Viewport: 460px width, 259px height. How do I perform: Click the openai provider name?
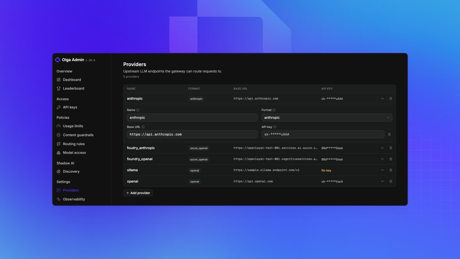pyautogui.click(x=133, y=182)
